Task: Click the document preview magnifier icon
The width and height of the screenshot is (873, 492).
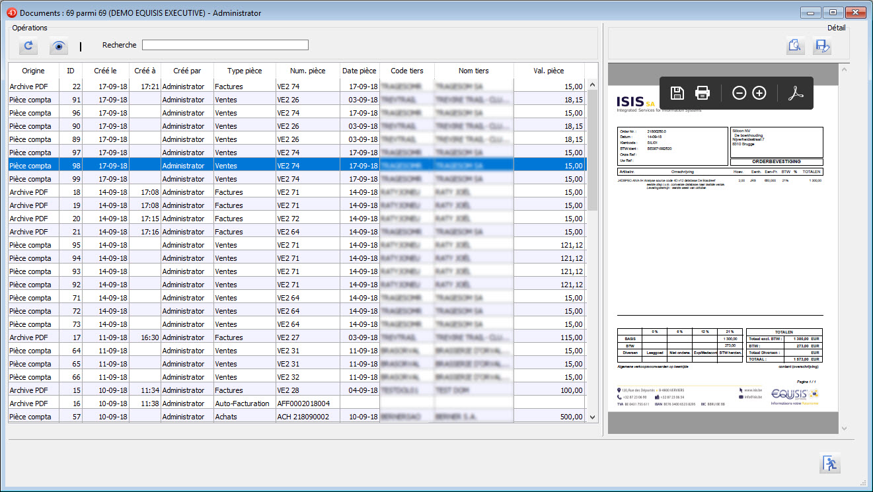Action: click(x=795, y=46)
